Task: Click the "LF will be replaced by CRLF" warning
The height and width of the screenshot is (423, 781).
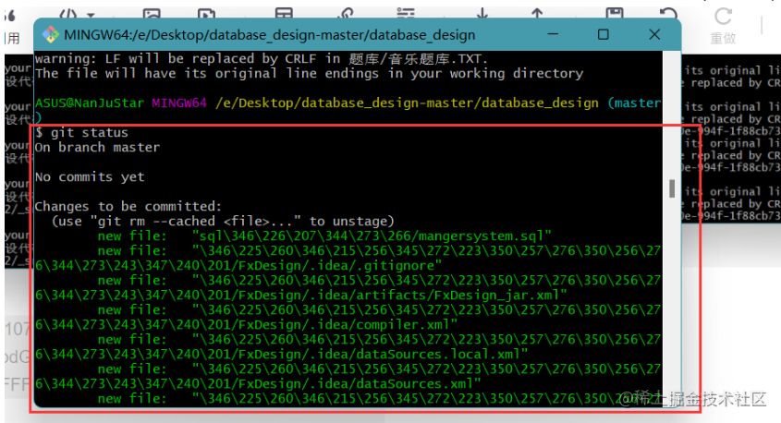Action: click(262, 59)
